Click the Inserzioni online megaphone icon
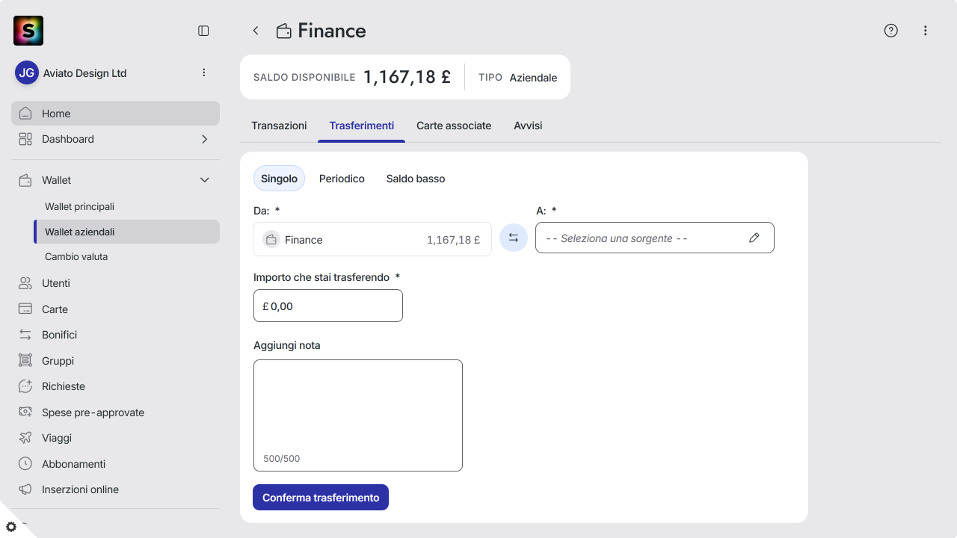 25,489
